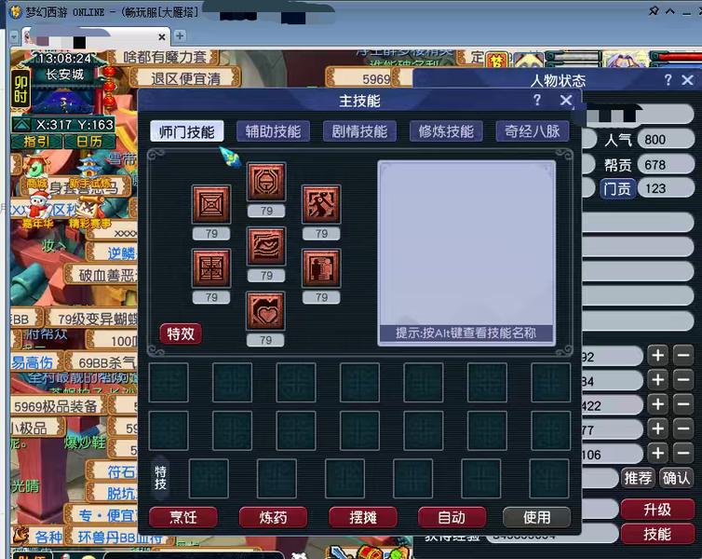Image resolution: width=702 pixels, height=559 pixels.
Task: Close the 主技能 window
Action: point(566,100)
